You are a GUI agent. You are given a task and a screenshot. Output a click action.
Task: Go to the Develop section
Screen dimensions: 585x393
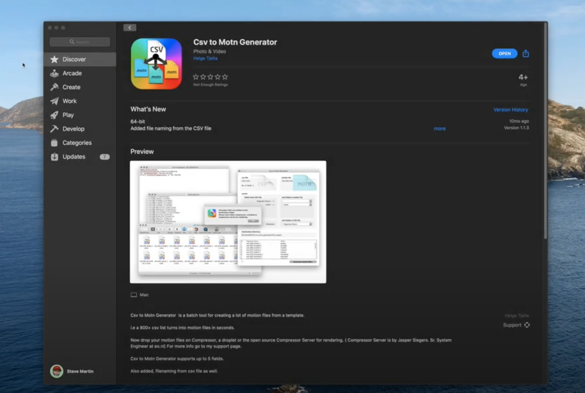[80, 129]
